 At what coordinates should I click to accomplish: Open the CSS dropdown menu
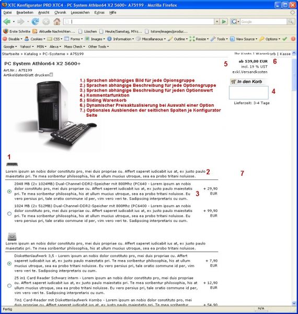(55, 39)
